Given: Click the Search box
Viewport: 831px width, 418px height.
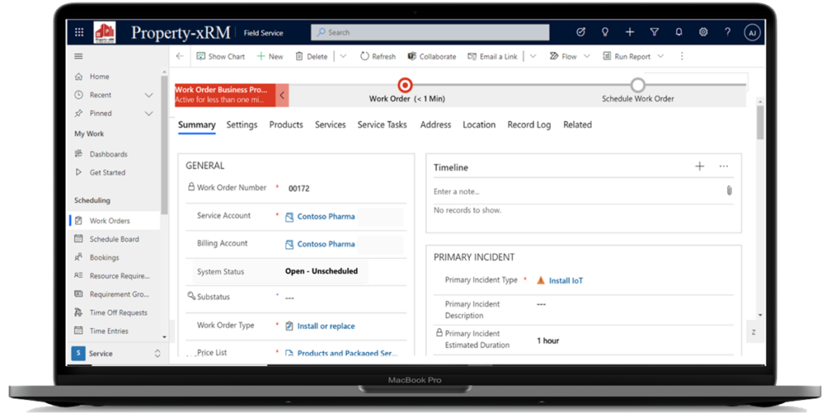Looking at the screenshot, I should tap(430, 32).
